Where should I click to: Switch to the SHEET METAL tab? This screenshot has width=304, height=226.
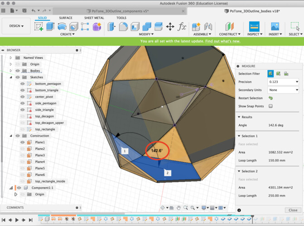pyautogui.click(x=94, y=18)
